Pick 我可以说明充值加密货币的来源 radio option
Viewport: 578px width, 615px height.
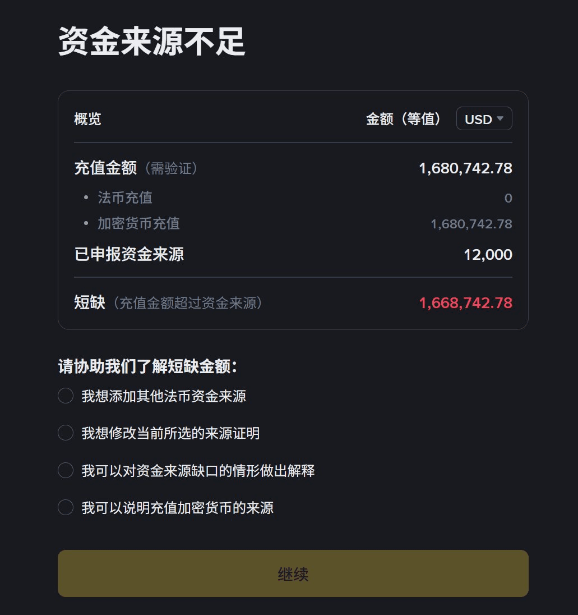point(66,508)
